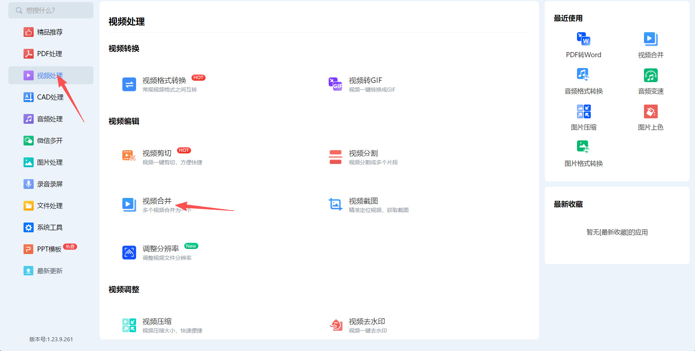Select the 文件处理 menu label

(50, 206)
